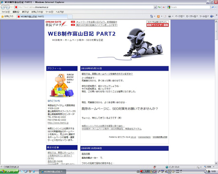Open the recent article (5/31) link in sidebar

[x=61, y=154]
